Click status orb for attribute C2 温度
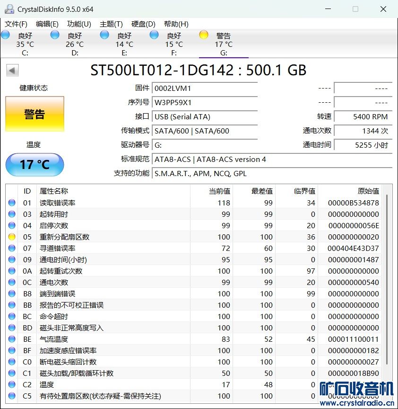398x409 pixels. [x=12, y=384]
